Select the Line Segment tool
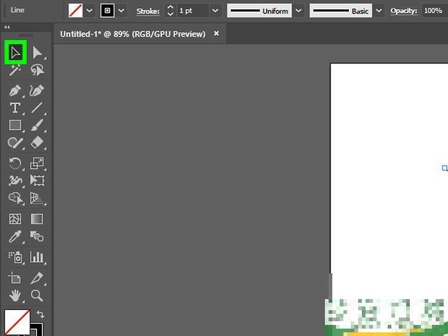The image size is (448, 336). [x=37, y=108]
